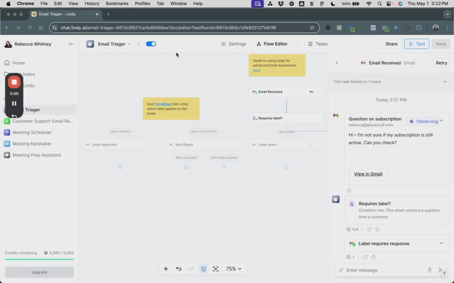The width and height of the screenshot is (454, 283).
Task: Undo the last flow change
Action: tap(179, 269)
